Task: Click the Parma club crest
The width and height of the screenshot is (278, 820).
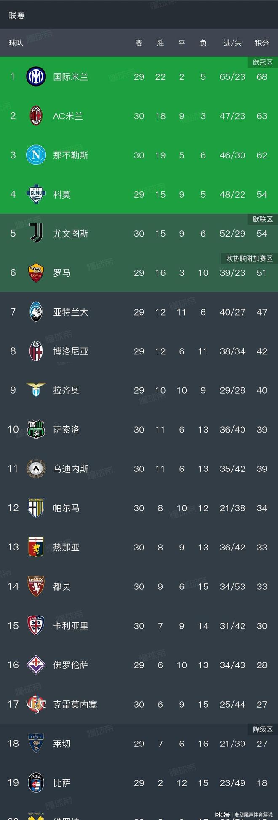Action: click(x=36, y=508)
